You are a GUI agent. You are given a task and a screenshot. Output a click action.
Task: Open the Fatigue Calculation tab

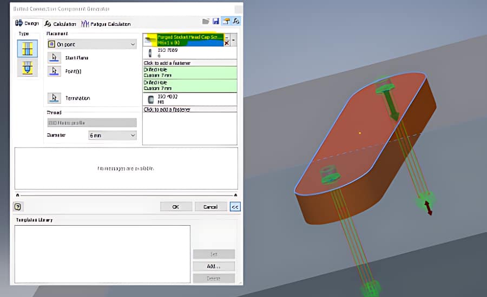point(106,24)
